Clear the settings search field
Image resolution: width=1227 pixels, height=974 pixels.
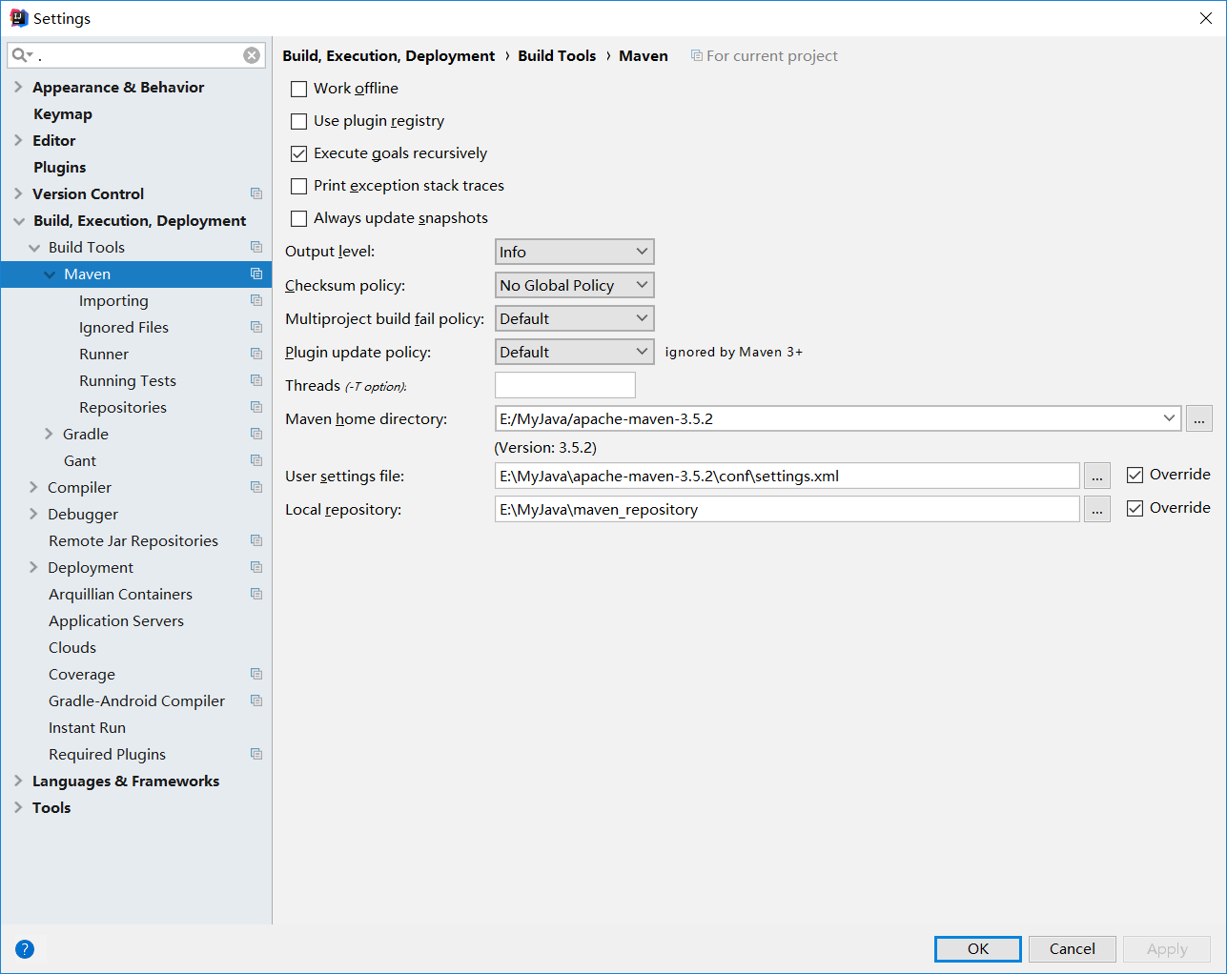point(252,55)
